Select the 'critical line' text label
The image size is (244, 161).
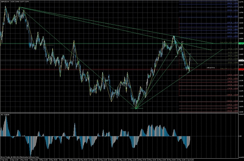pyautogui.click(x=211, y=68)
